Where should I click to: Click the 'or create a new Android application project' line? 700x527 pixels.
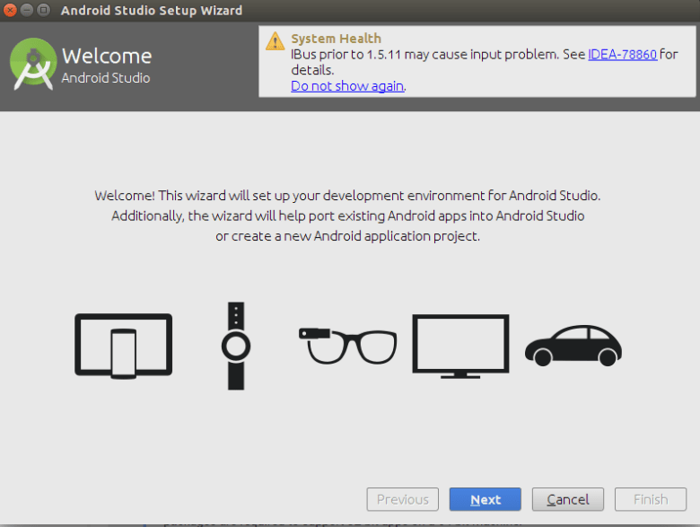pyautogui.click(x=348, y=236)
